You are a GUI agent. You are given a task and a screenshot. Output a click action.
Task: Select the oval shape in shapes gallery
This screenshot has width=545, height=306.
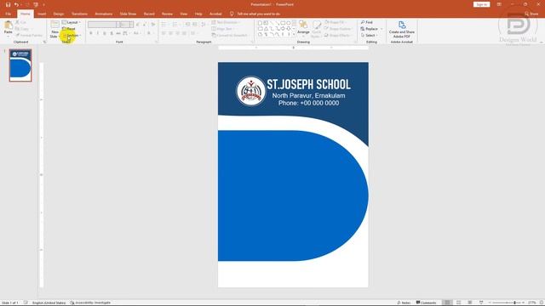point(289,23)
